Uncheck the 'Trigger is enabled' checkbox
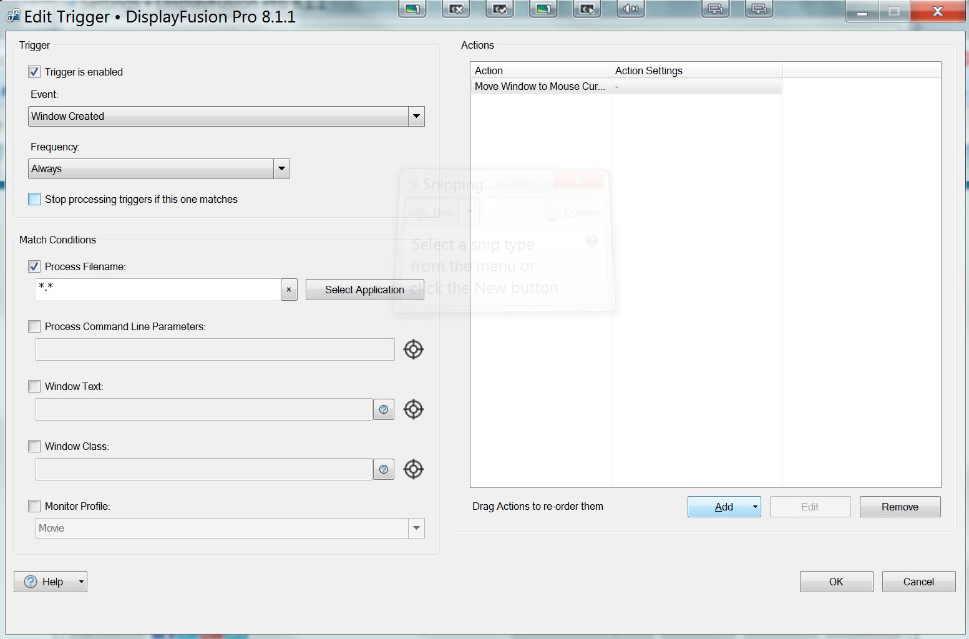Viewport: 969px width, 639px height. pyautogui.click(x=34, y=72)
